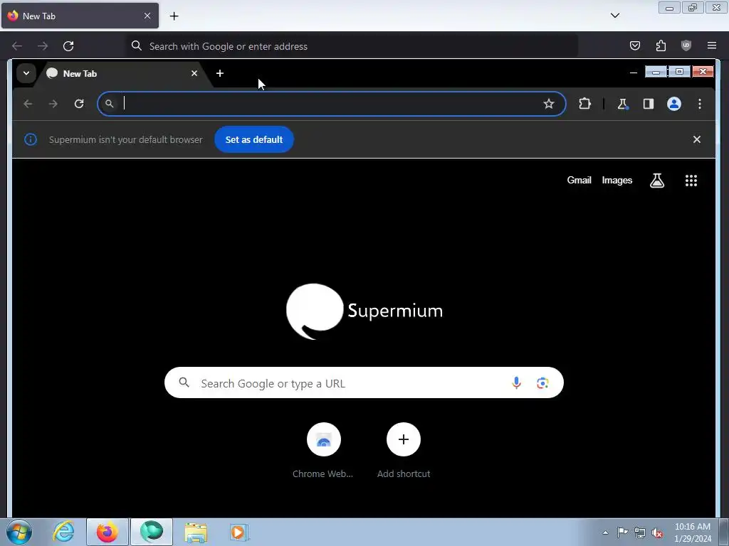
Task: Click Firefox forward arrow
Action: click(x=43, y=46)
